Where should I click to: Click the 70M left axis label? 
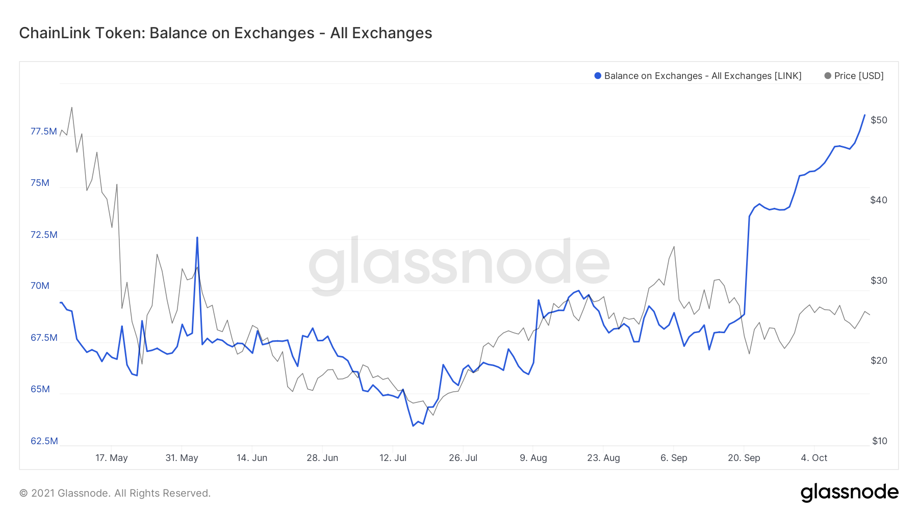pos(40,286)
